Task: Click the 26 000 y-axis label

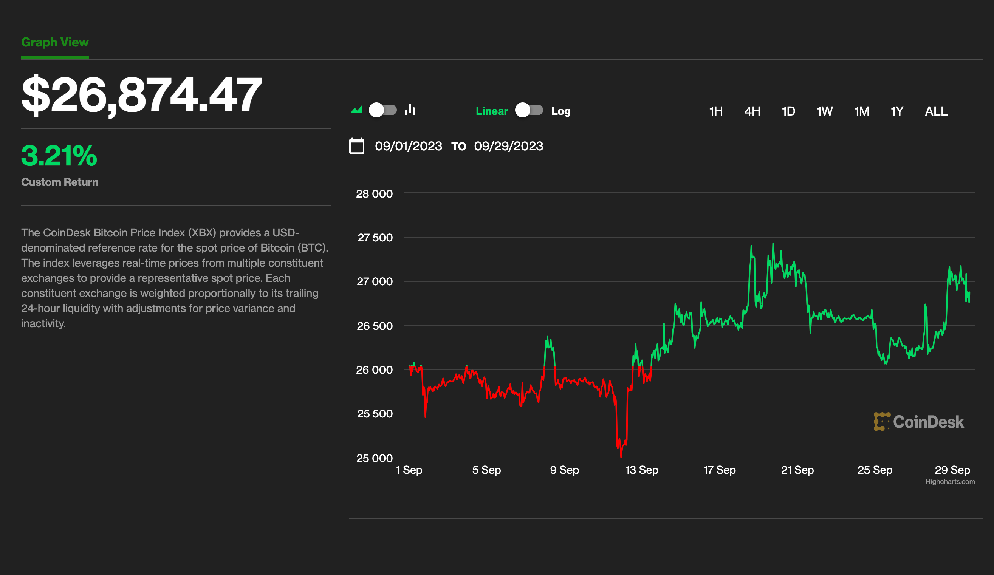Action: point(374,370)
